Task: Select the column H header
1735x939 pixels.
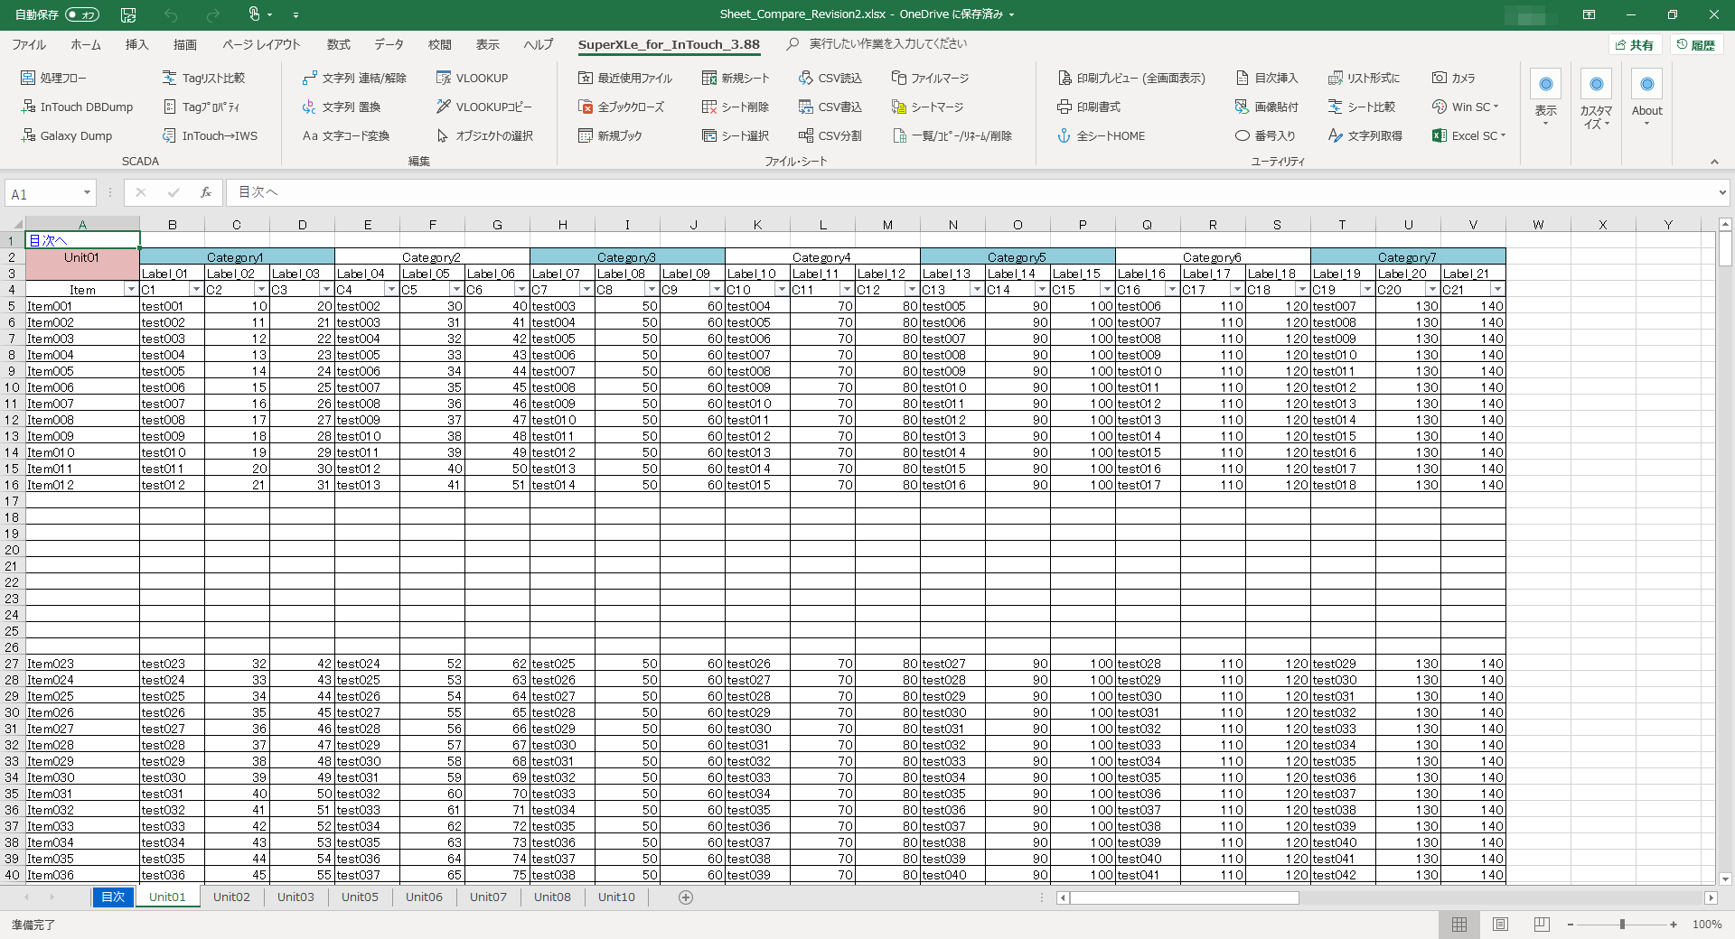Action: (562, 225)
